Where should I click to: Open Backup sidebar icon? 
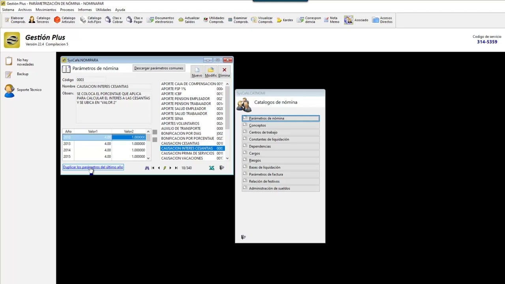[x=9, y=74]
